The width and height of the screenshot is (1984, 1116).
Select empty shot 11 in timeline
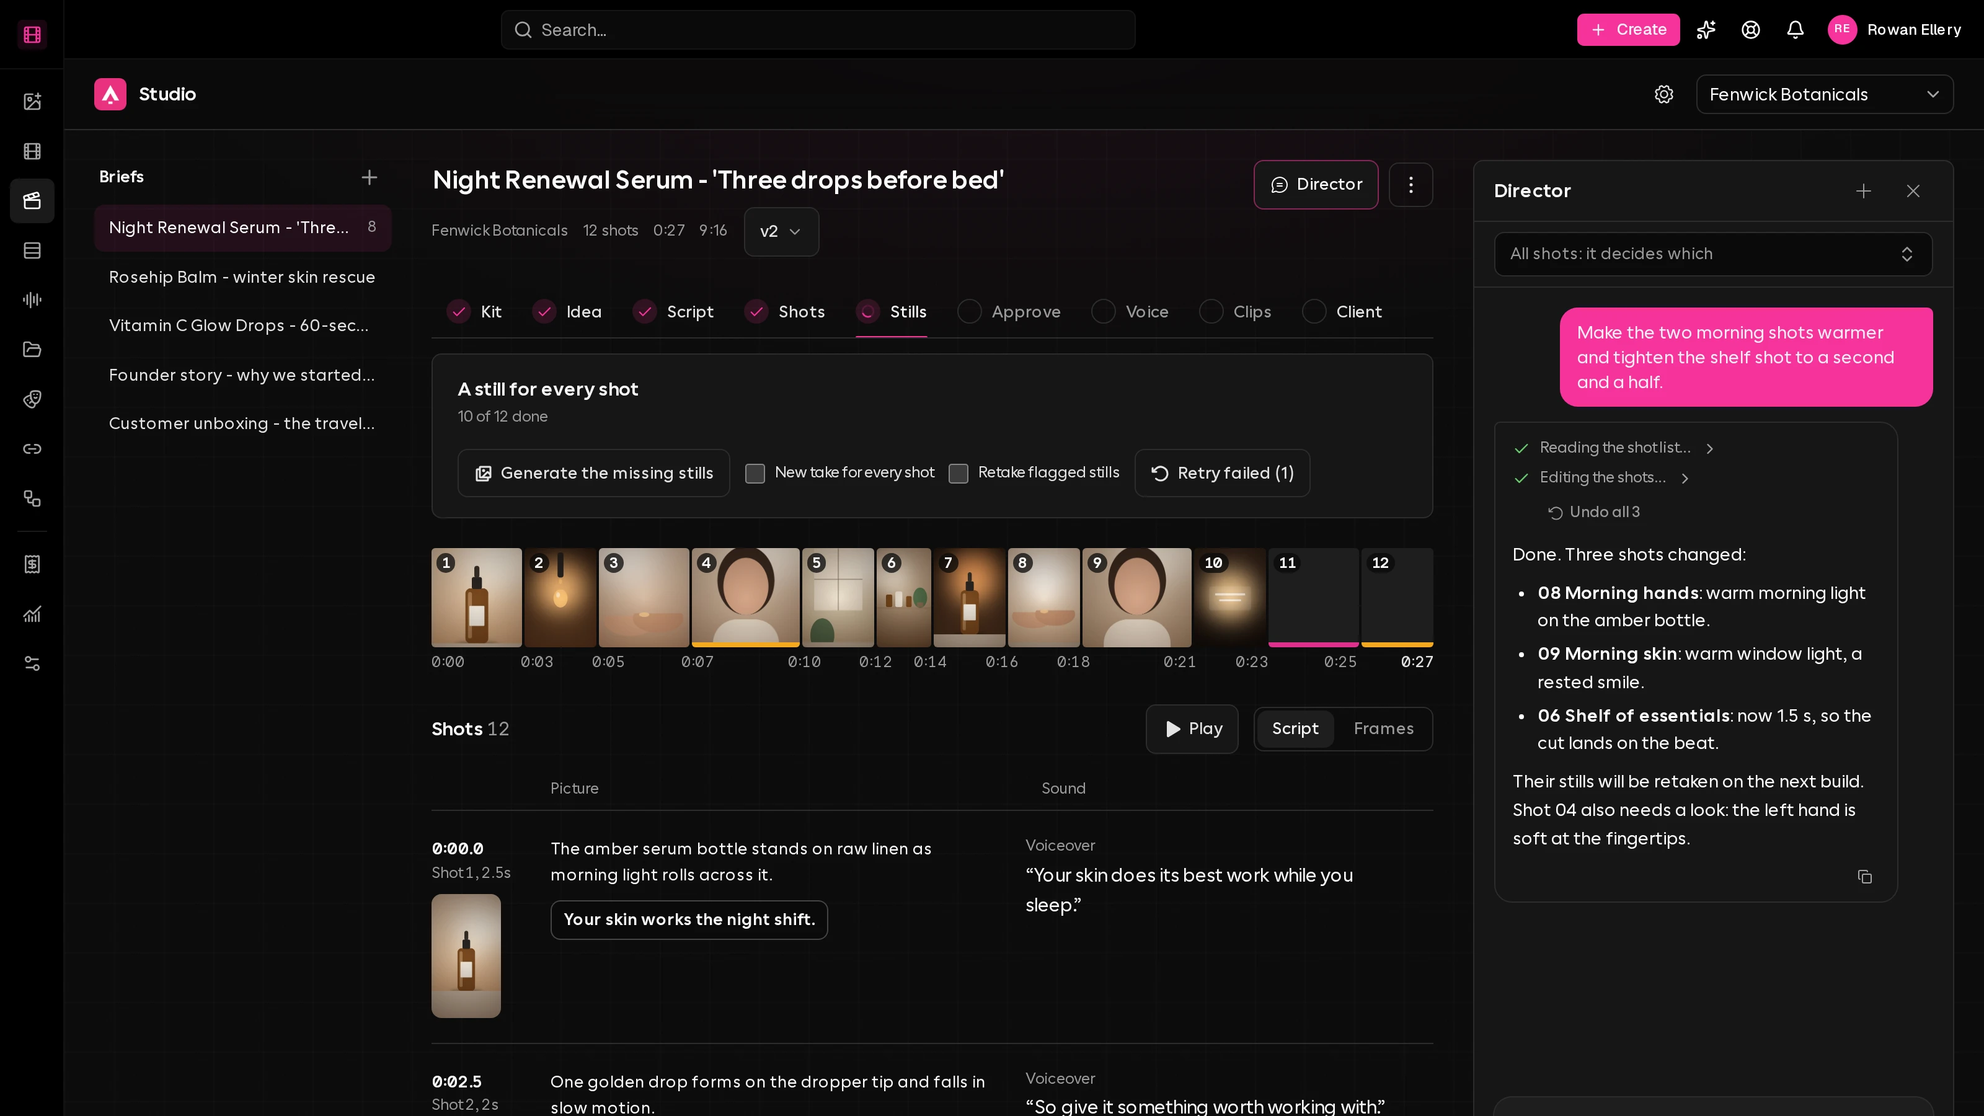pyautogui.click(x=1313, y=597)
